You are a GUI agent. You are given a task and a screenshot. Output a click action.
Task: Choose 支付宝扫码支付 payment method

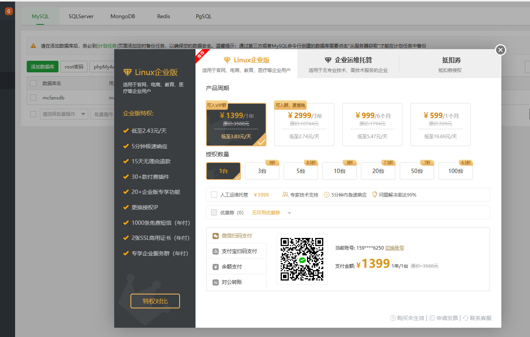[237, 251]
